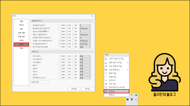Open PrintScreen dropdown for 활성화된 윈도우 캡처하기
Image resolution: width=190 pixels, height=106 pixels.
(x=85, y=28)
